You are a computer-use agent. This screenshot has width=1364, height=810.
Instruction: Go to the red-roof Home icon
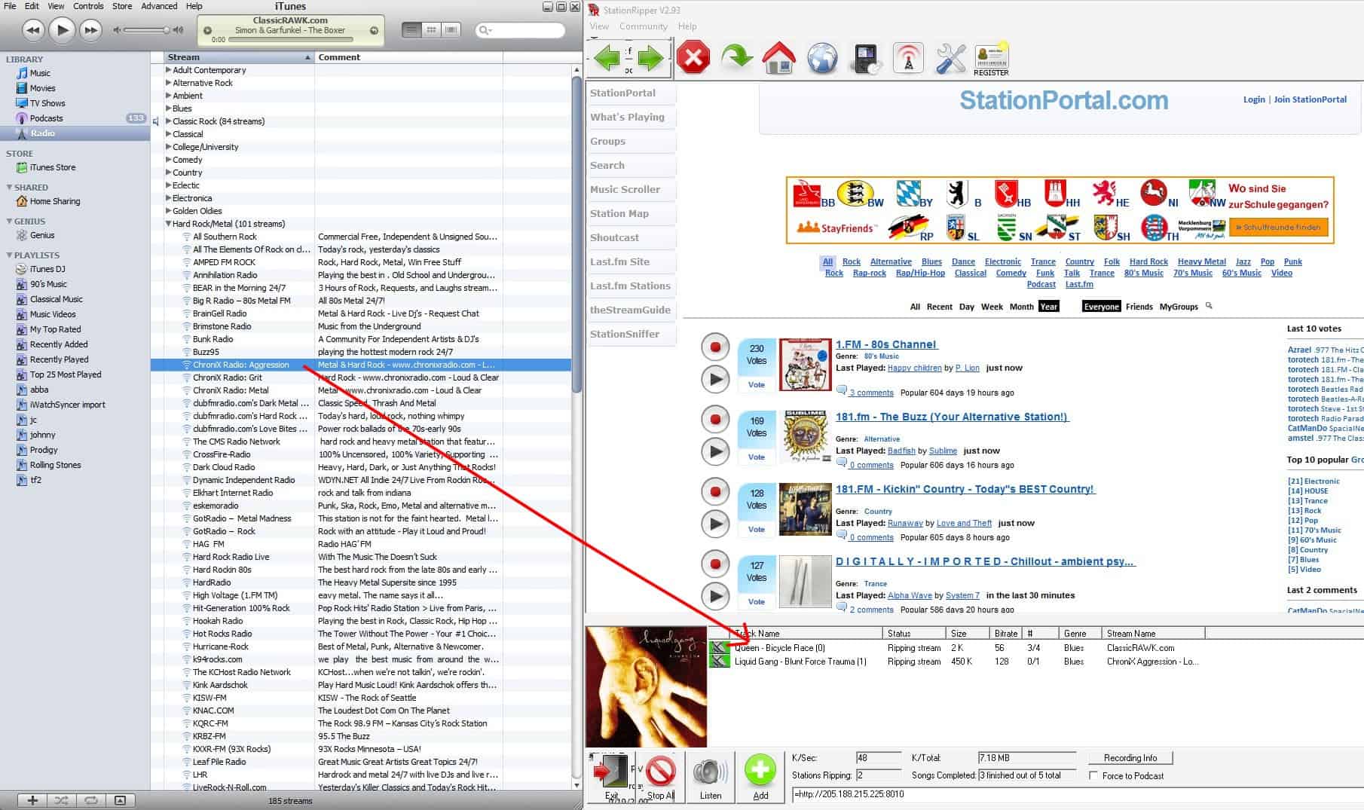point(779,57)
